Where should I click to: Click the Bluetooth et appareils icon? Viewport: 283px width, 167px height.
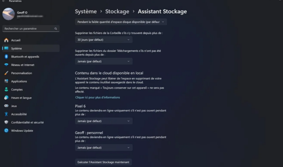pos(6,57)
